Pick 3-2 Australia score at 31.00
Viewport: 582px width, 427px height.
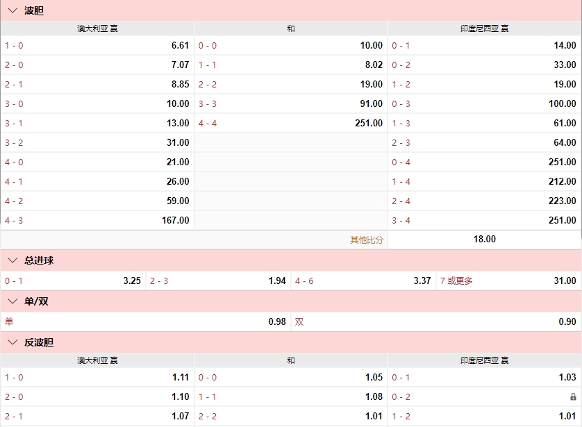(97, 142)
